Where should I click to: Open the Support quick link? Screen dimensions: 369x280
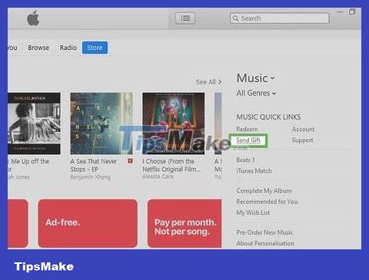click(303, 140)
